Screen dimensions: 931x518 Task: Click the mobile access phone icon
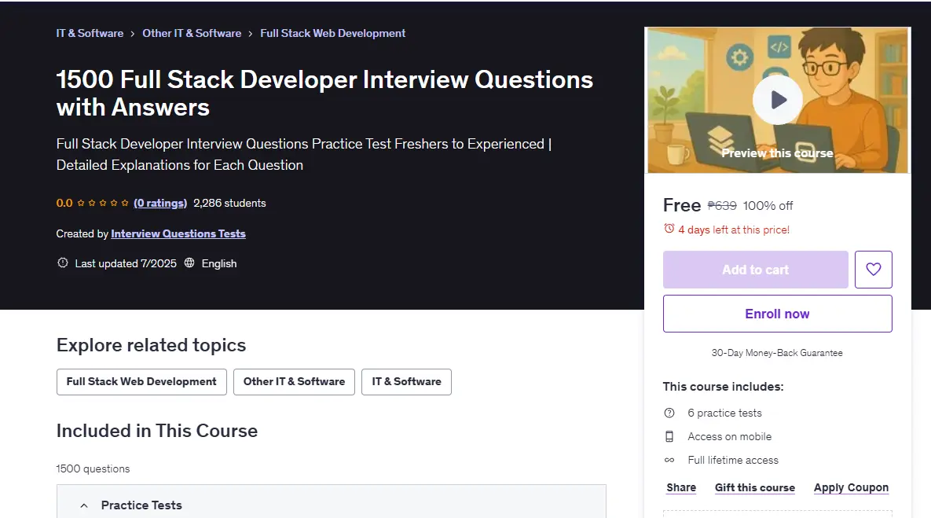[669, 436]
